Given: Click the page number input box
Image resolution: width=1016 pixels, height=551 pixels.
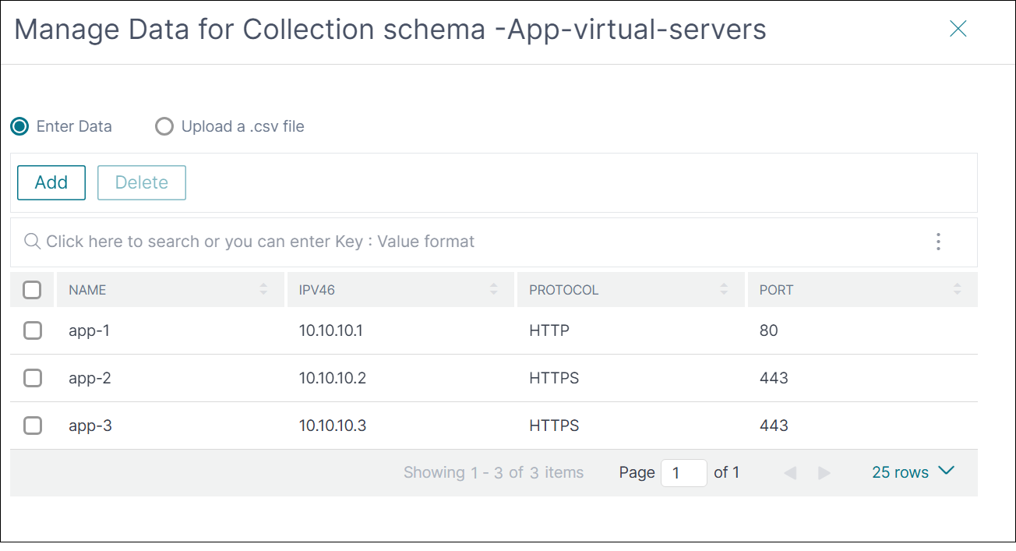Looking at the screenshot, I should coord(683,473).
